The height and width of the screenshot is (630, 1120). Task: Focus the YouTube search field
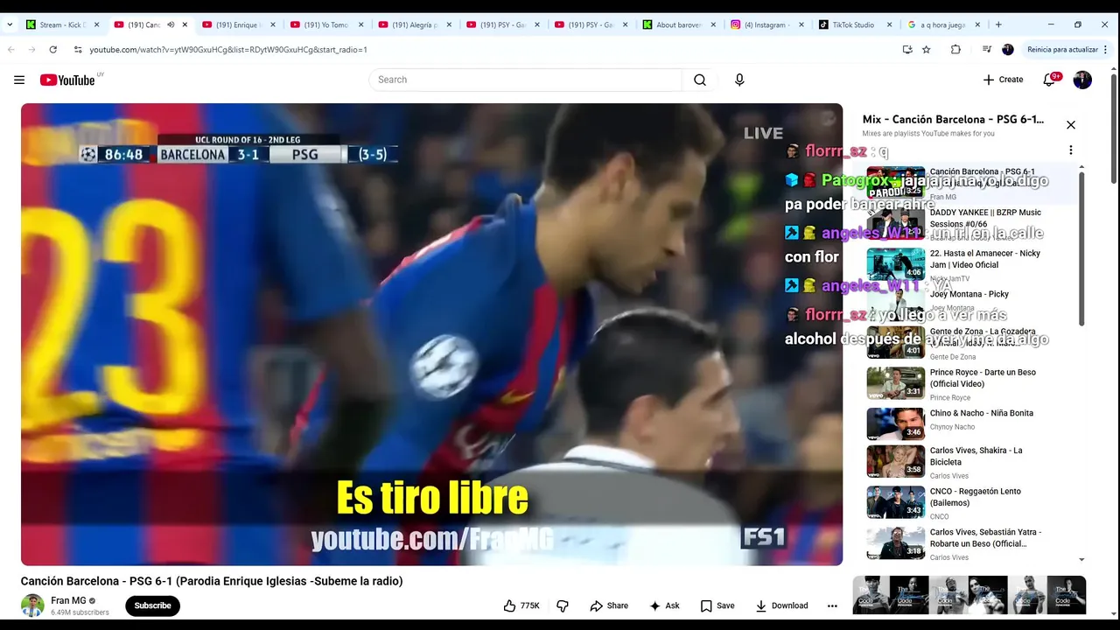(x=525, y=80)
